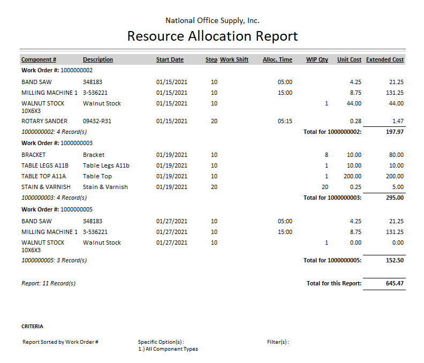The width and height of the screenshot is (424, 363).
Task: Select the Alloc. Time column header
Action: pyautogui.click(x=277, y=59)
